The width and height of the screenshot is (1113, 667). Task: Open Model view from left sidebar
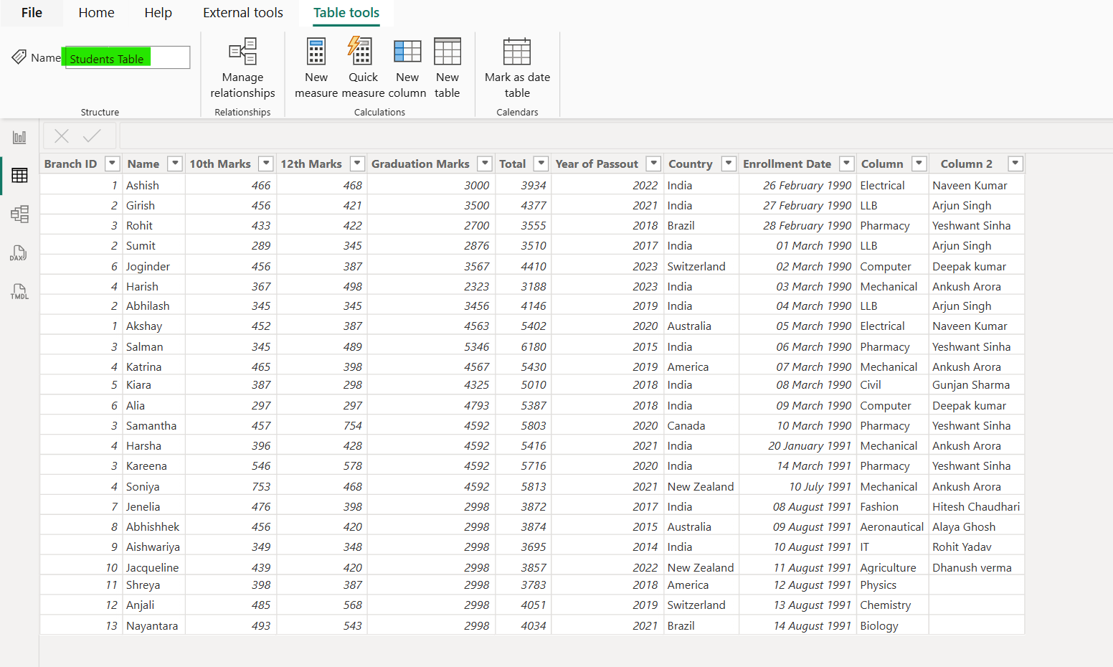point(19,214)
